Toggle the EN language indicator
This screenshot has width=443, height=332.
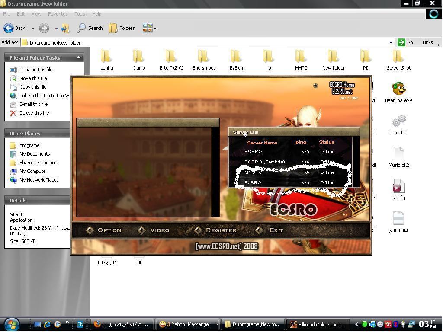[x=80, y=324]
